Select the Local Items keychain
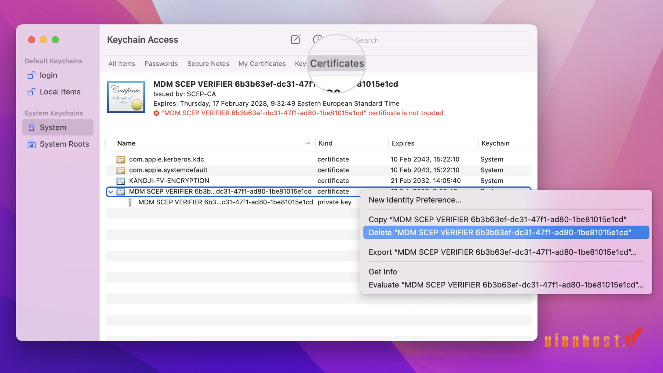Screen dimensions: 663x373 (58, 92)
